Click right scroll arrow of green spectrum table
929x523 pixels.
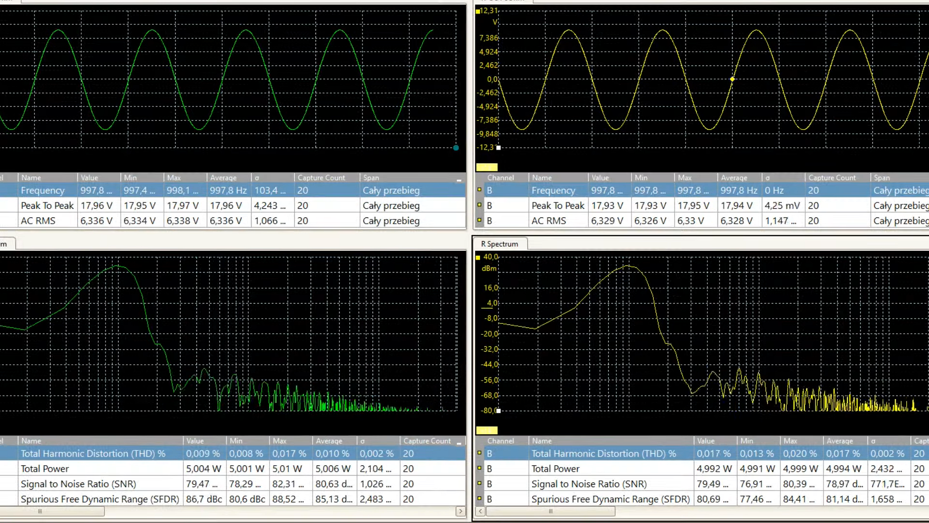(x=460, y=511)
